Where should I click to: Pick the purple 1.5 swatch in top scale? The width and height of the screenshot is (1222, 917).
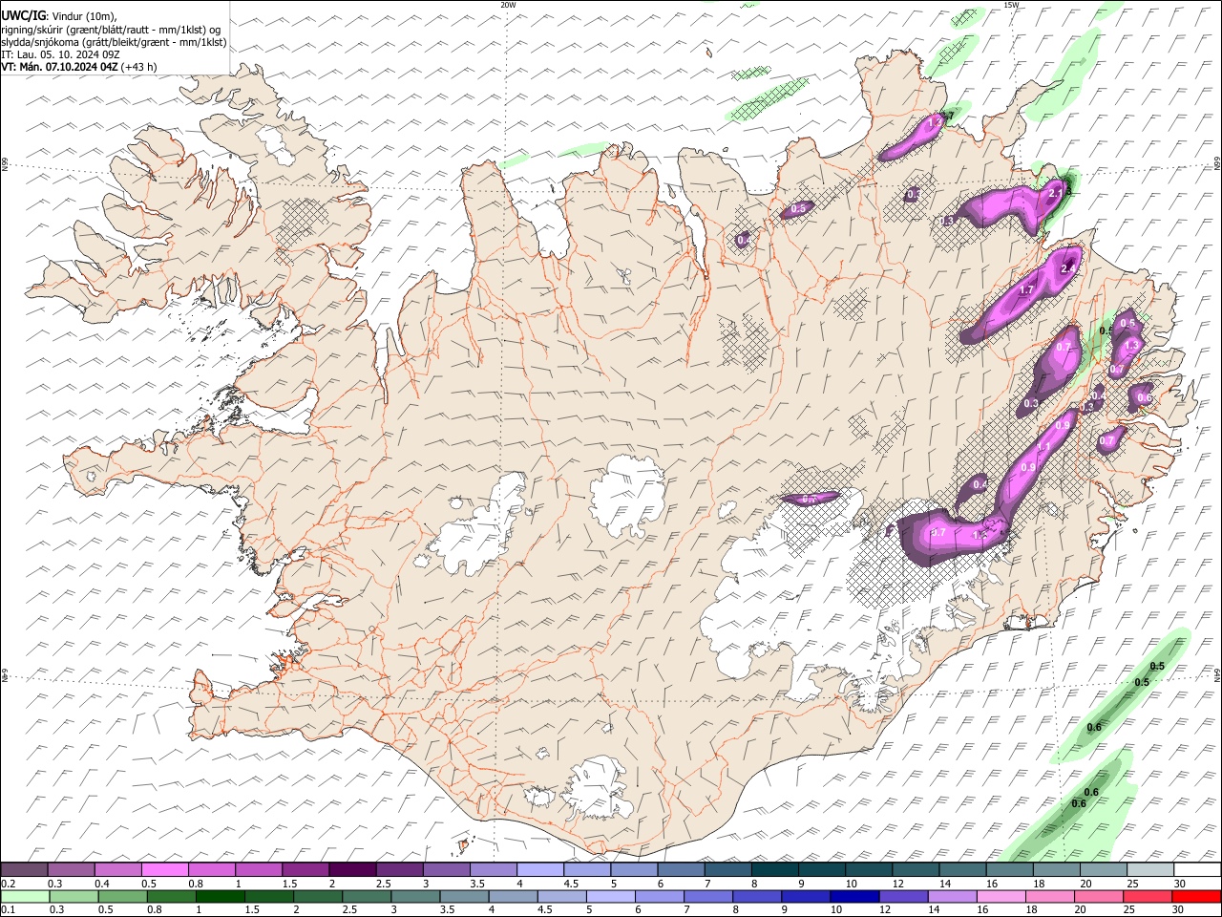coord(305,870)
